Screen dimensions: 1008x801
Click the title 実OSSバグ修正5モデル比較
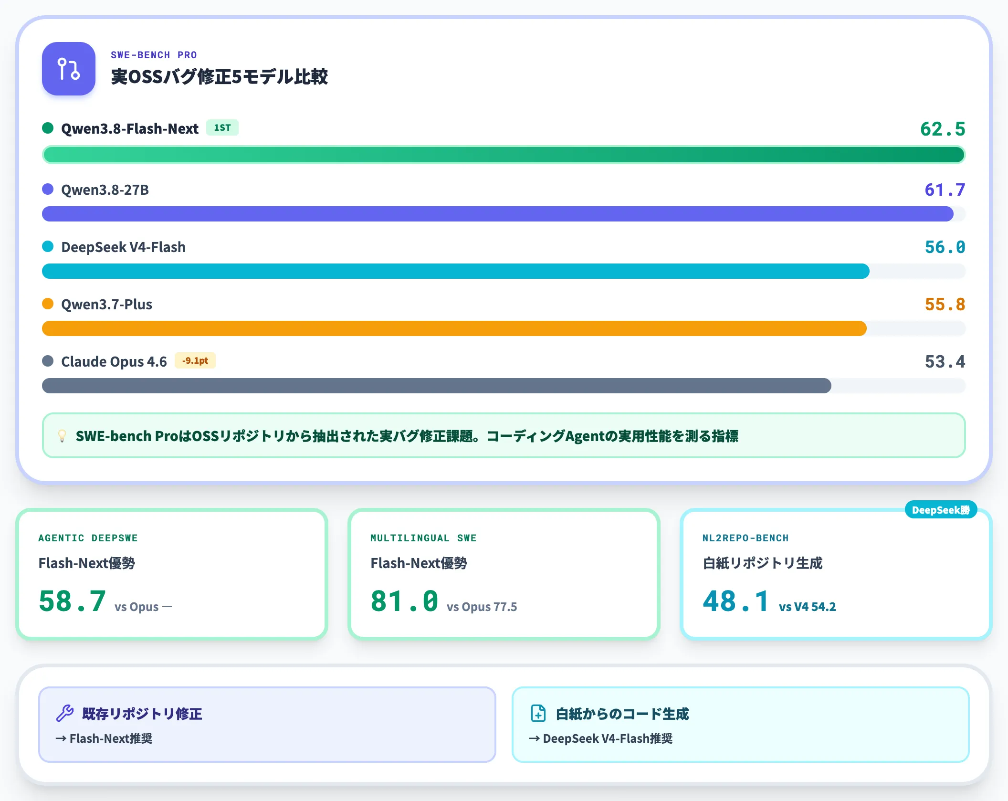click(220, 76)
